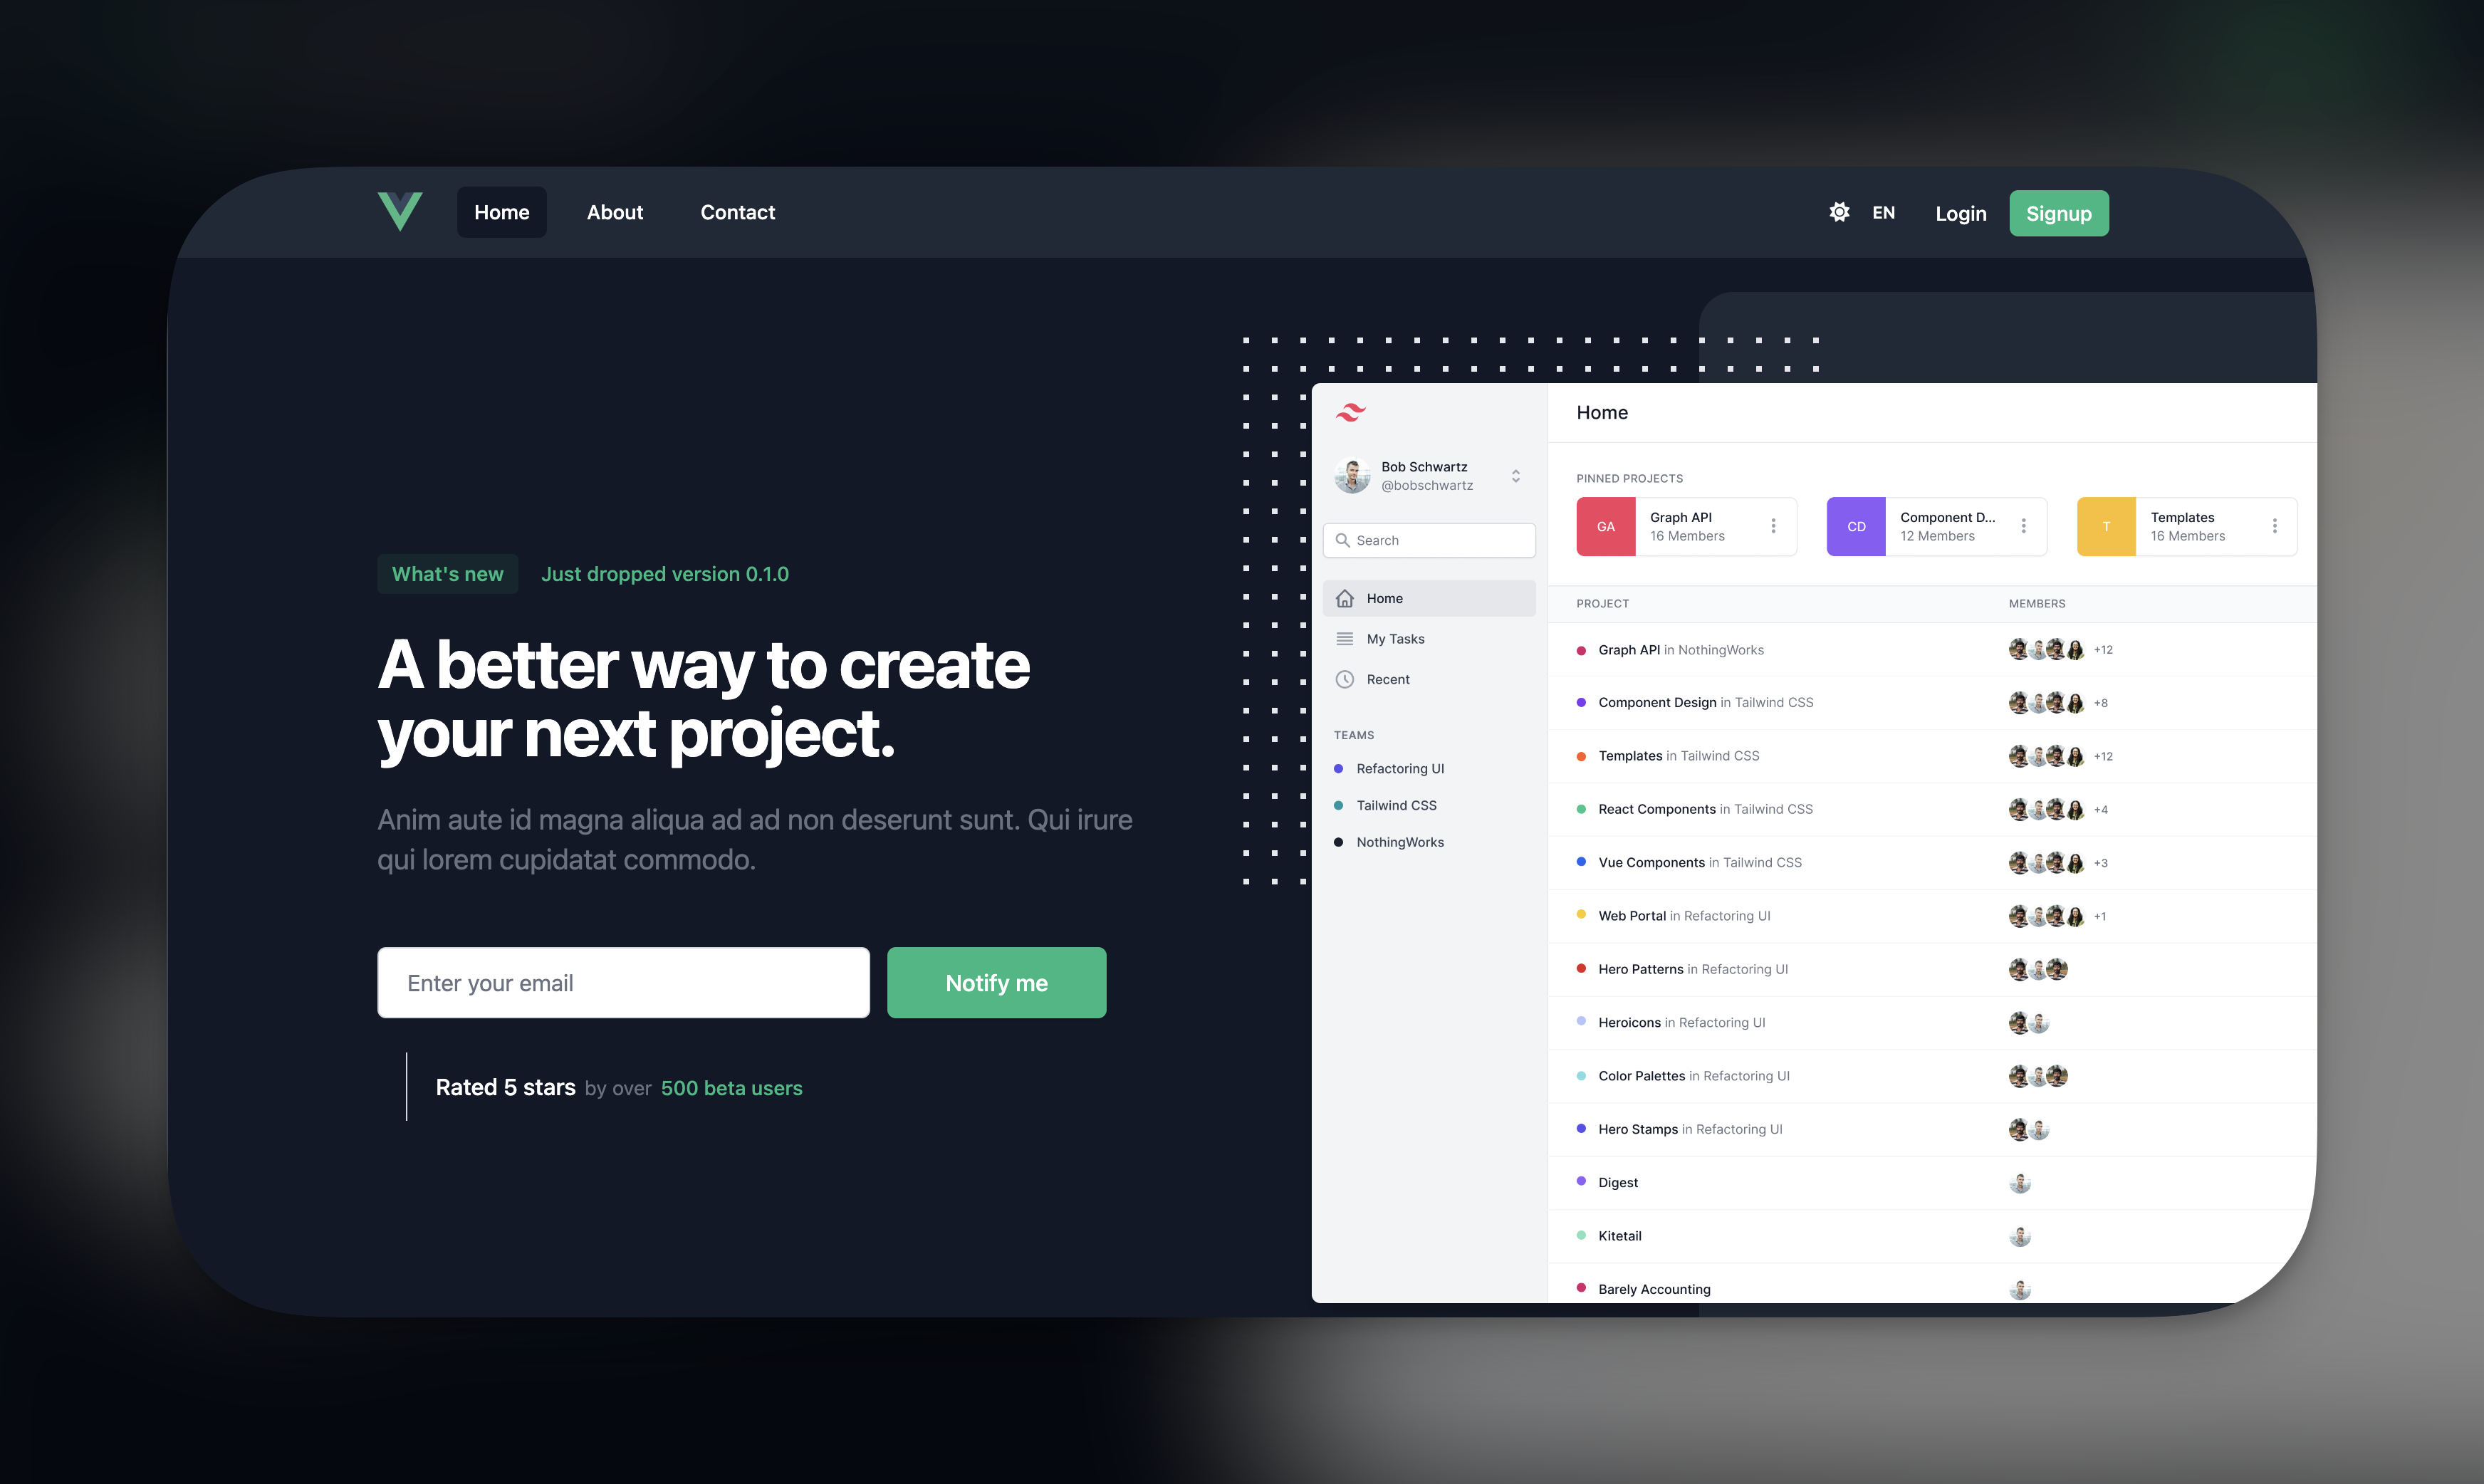Click the Refactoring UI team item

point(1401,768)
